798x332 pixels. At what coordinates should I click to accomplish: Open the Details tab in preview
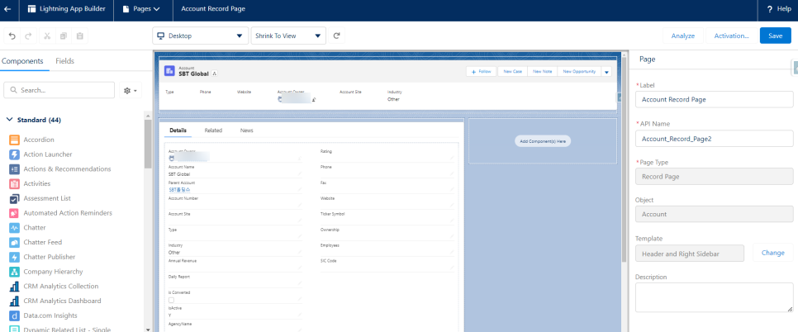[178, 130]
